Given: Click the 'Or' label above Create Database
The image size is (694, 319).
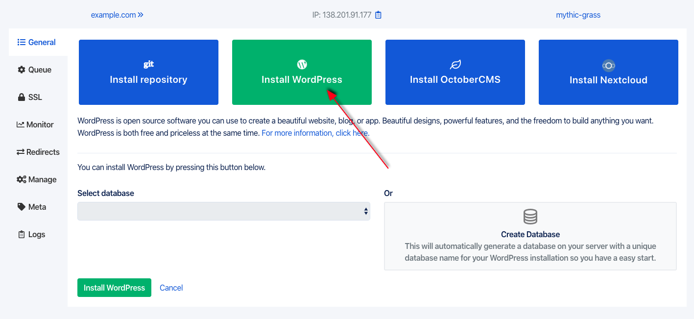Looking at the screenshot, I should (x=388, y=193).
